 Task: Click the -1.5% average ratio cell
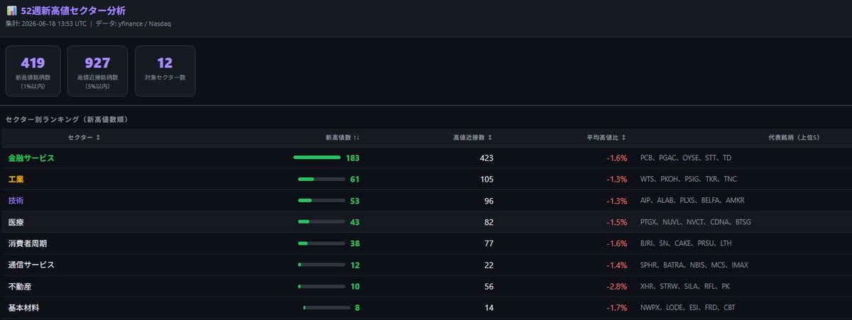coord(616,222)
